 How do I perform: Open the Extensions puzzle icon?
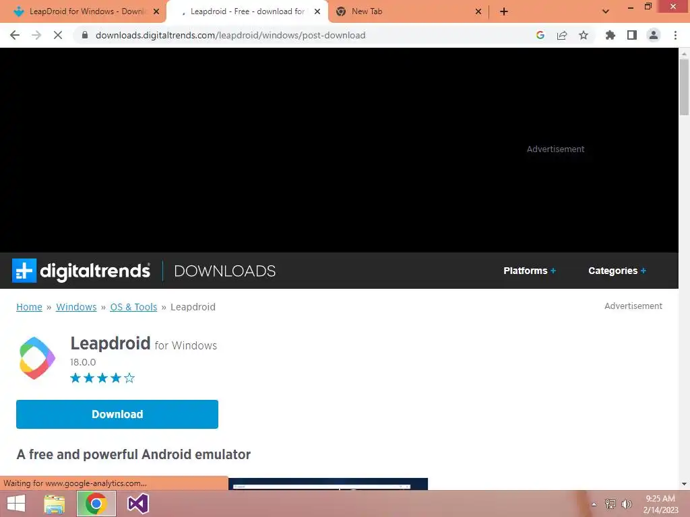pyautogui.click(x=610, y=35)
